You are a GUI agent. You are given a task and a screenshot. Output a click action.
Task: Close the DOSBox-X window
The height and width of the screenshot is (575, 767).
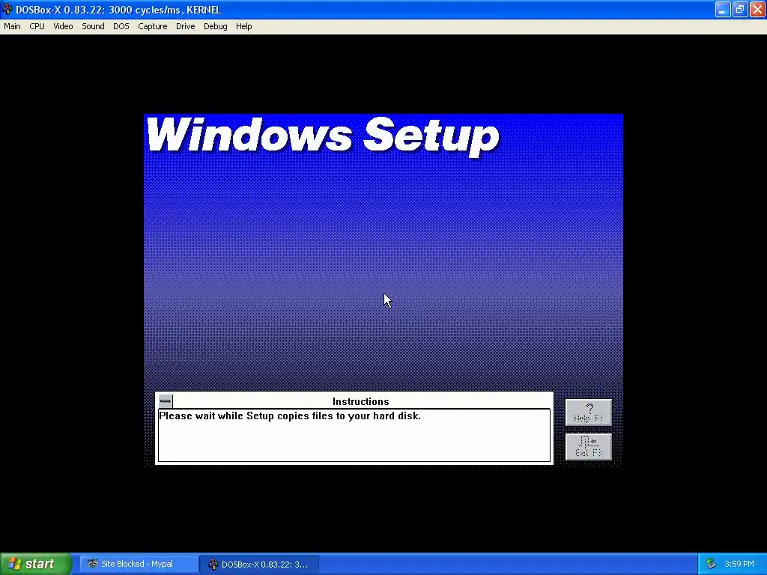pyautogui.click(x=757, y=9)
